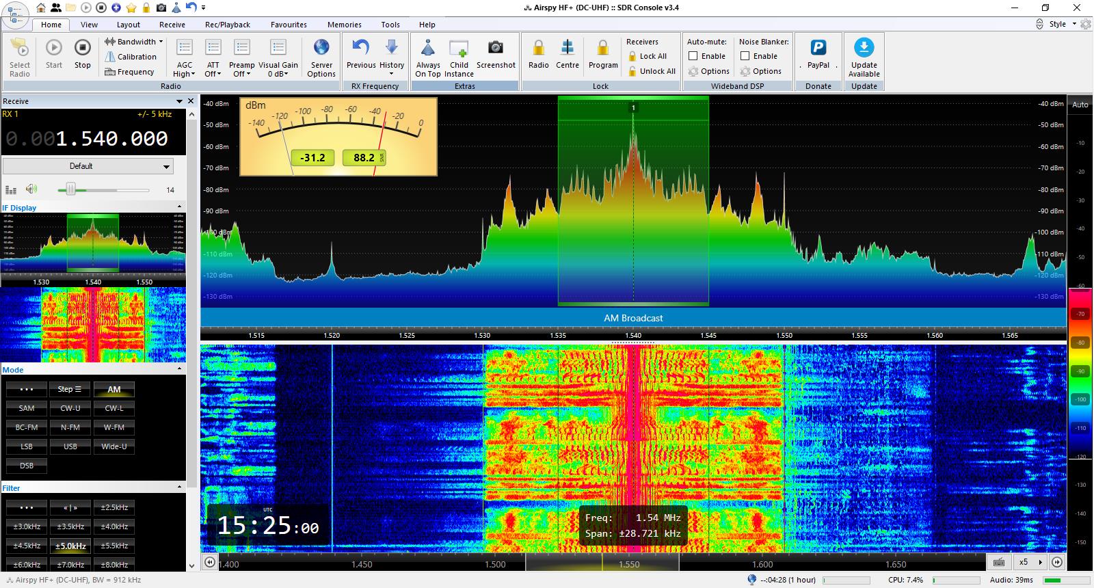1094x588 pixels.
Task: Click the volume slider handle
Action: tap(70, 189)
